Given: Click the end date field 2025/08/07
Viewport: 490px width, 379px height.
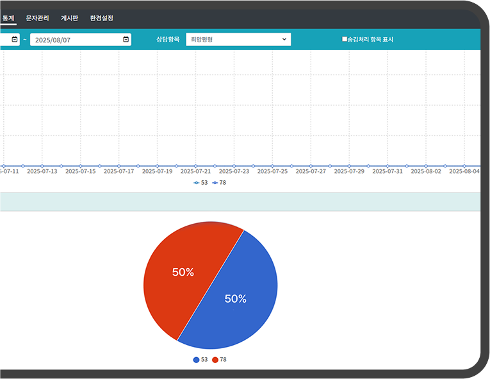Looking at the screenshot, I should (74, 40).
